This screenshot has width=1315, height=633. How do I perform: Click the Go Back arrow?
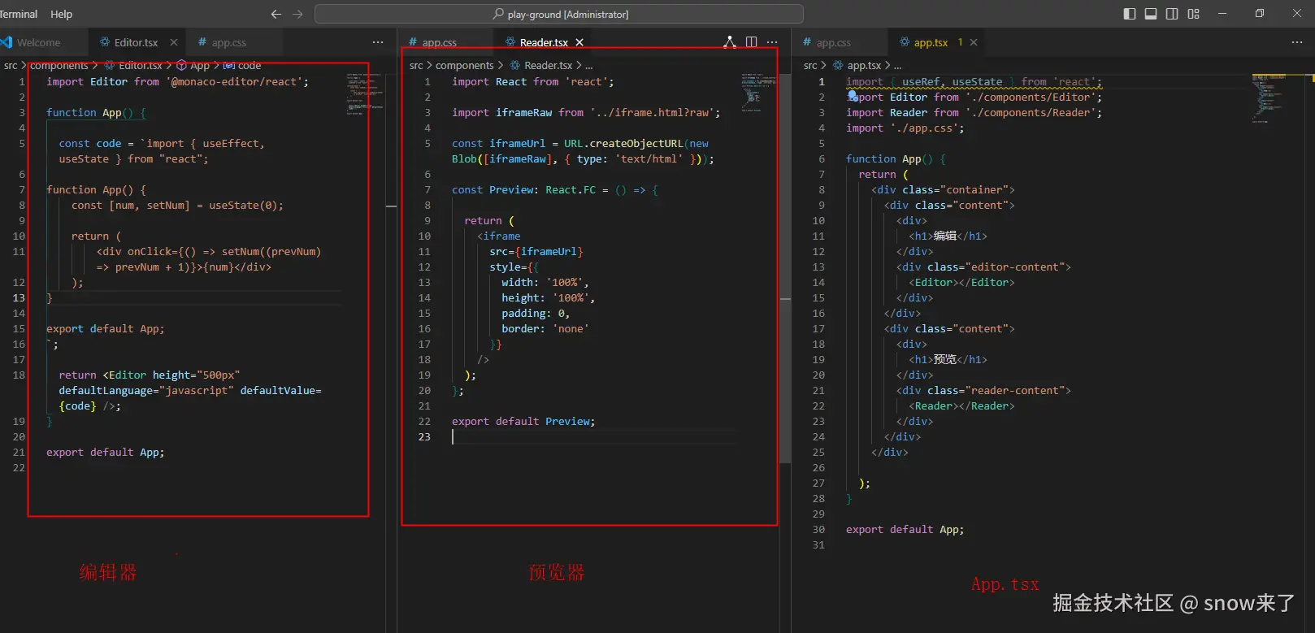coord(276,14)
